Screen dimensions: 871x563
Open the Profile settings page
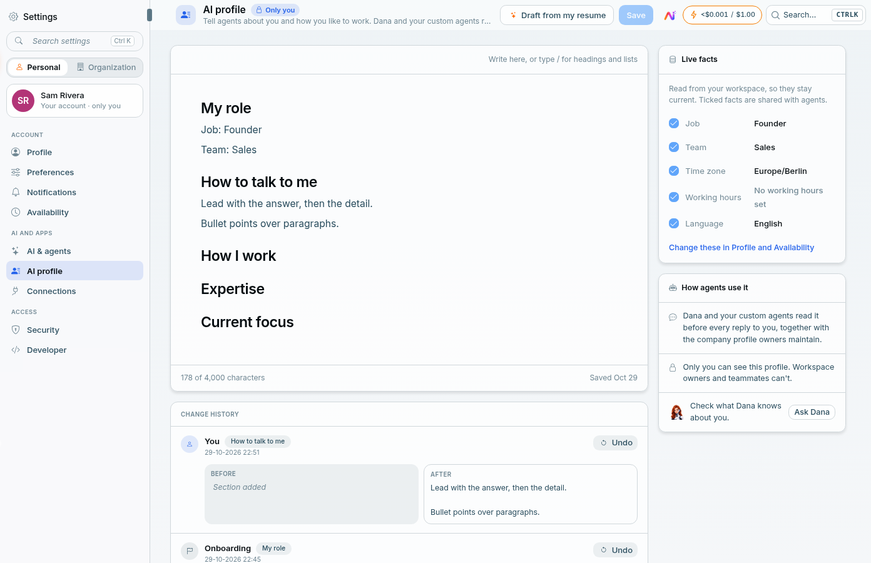[74, 152]
